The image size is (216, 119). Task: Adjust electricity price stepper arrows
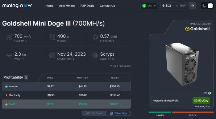click(177, 6)
